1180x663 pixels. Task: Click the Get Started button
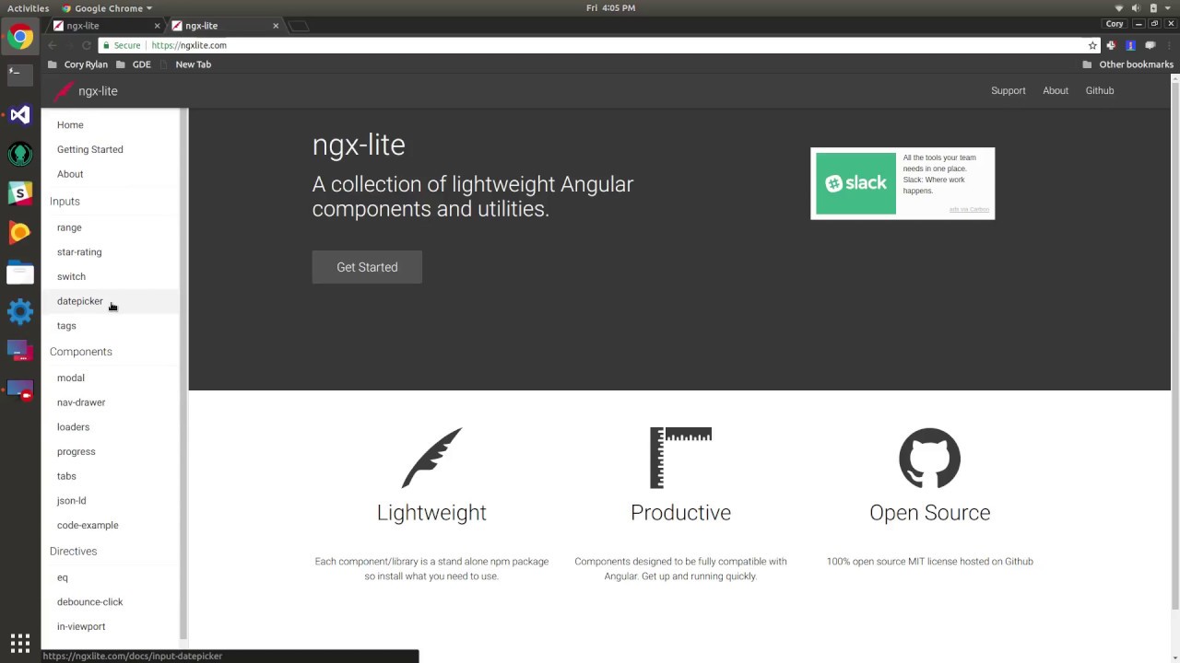coord(367,267)
